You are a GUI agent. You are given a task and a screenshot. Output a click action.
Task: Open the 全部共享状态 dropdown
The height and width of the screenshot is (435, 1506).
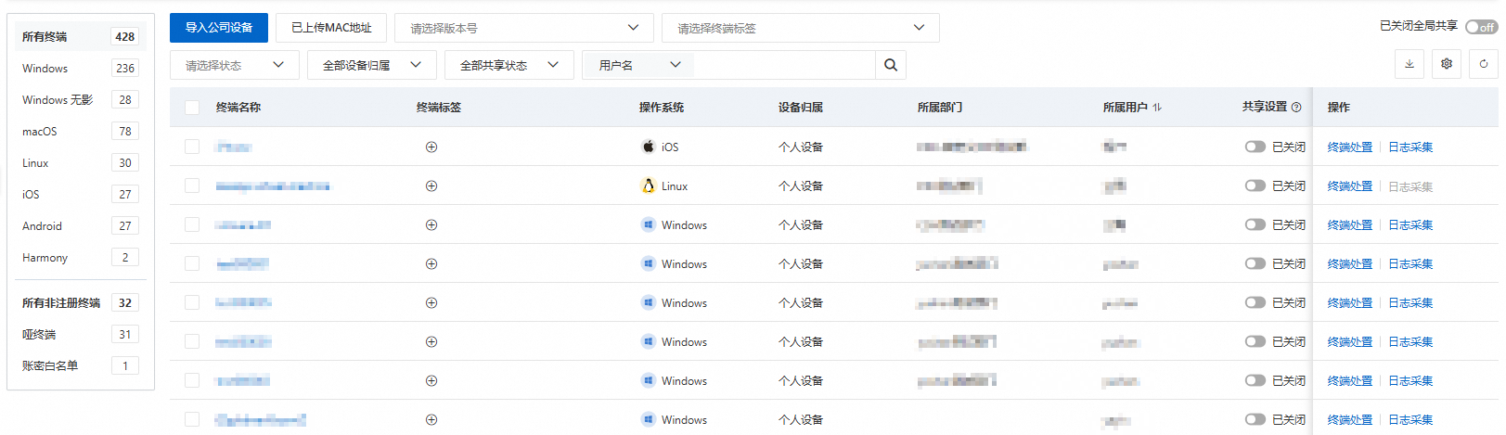click(509, 65)
